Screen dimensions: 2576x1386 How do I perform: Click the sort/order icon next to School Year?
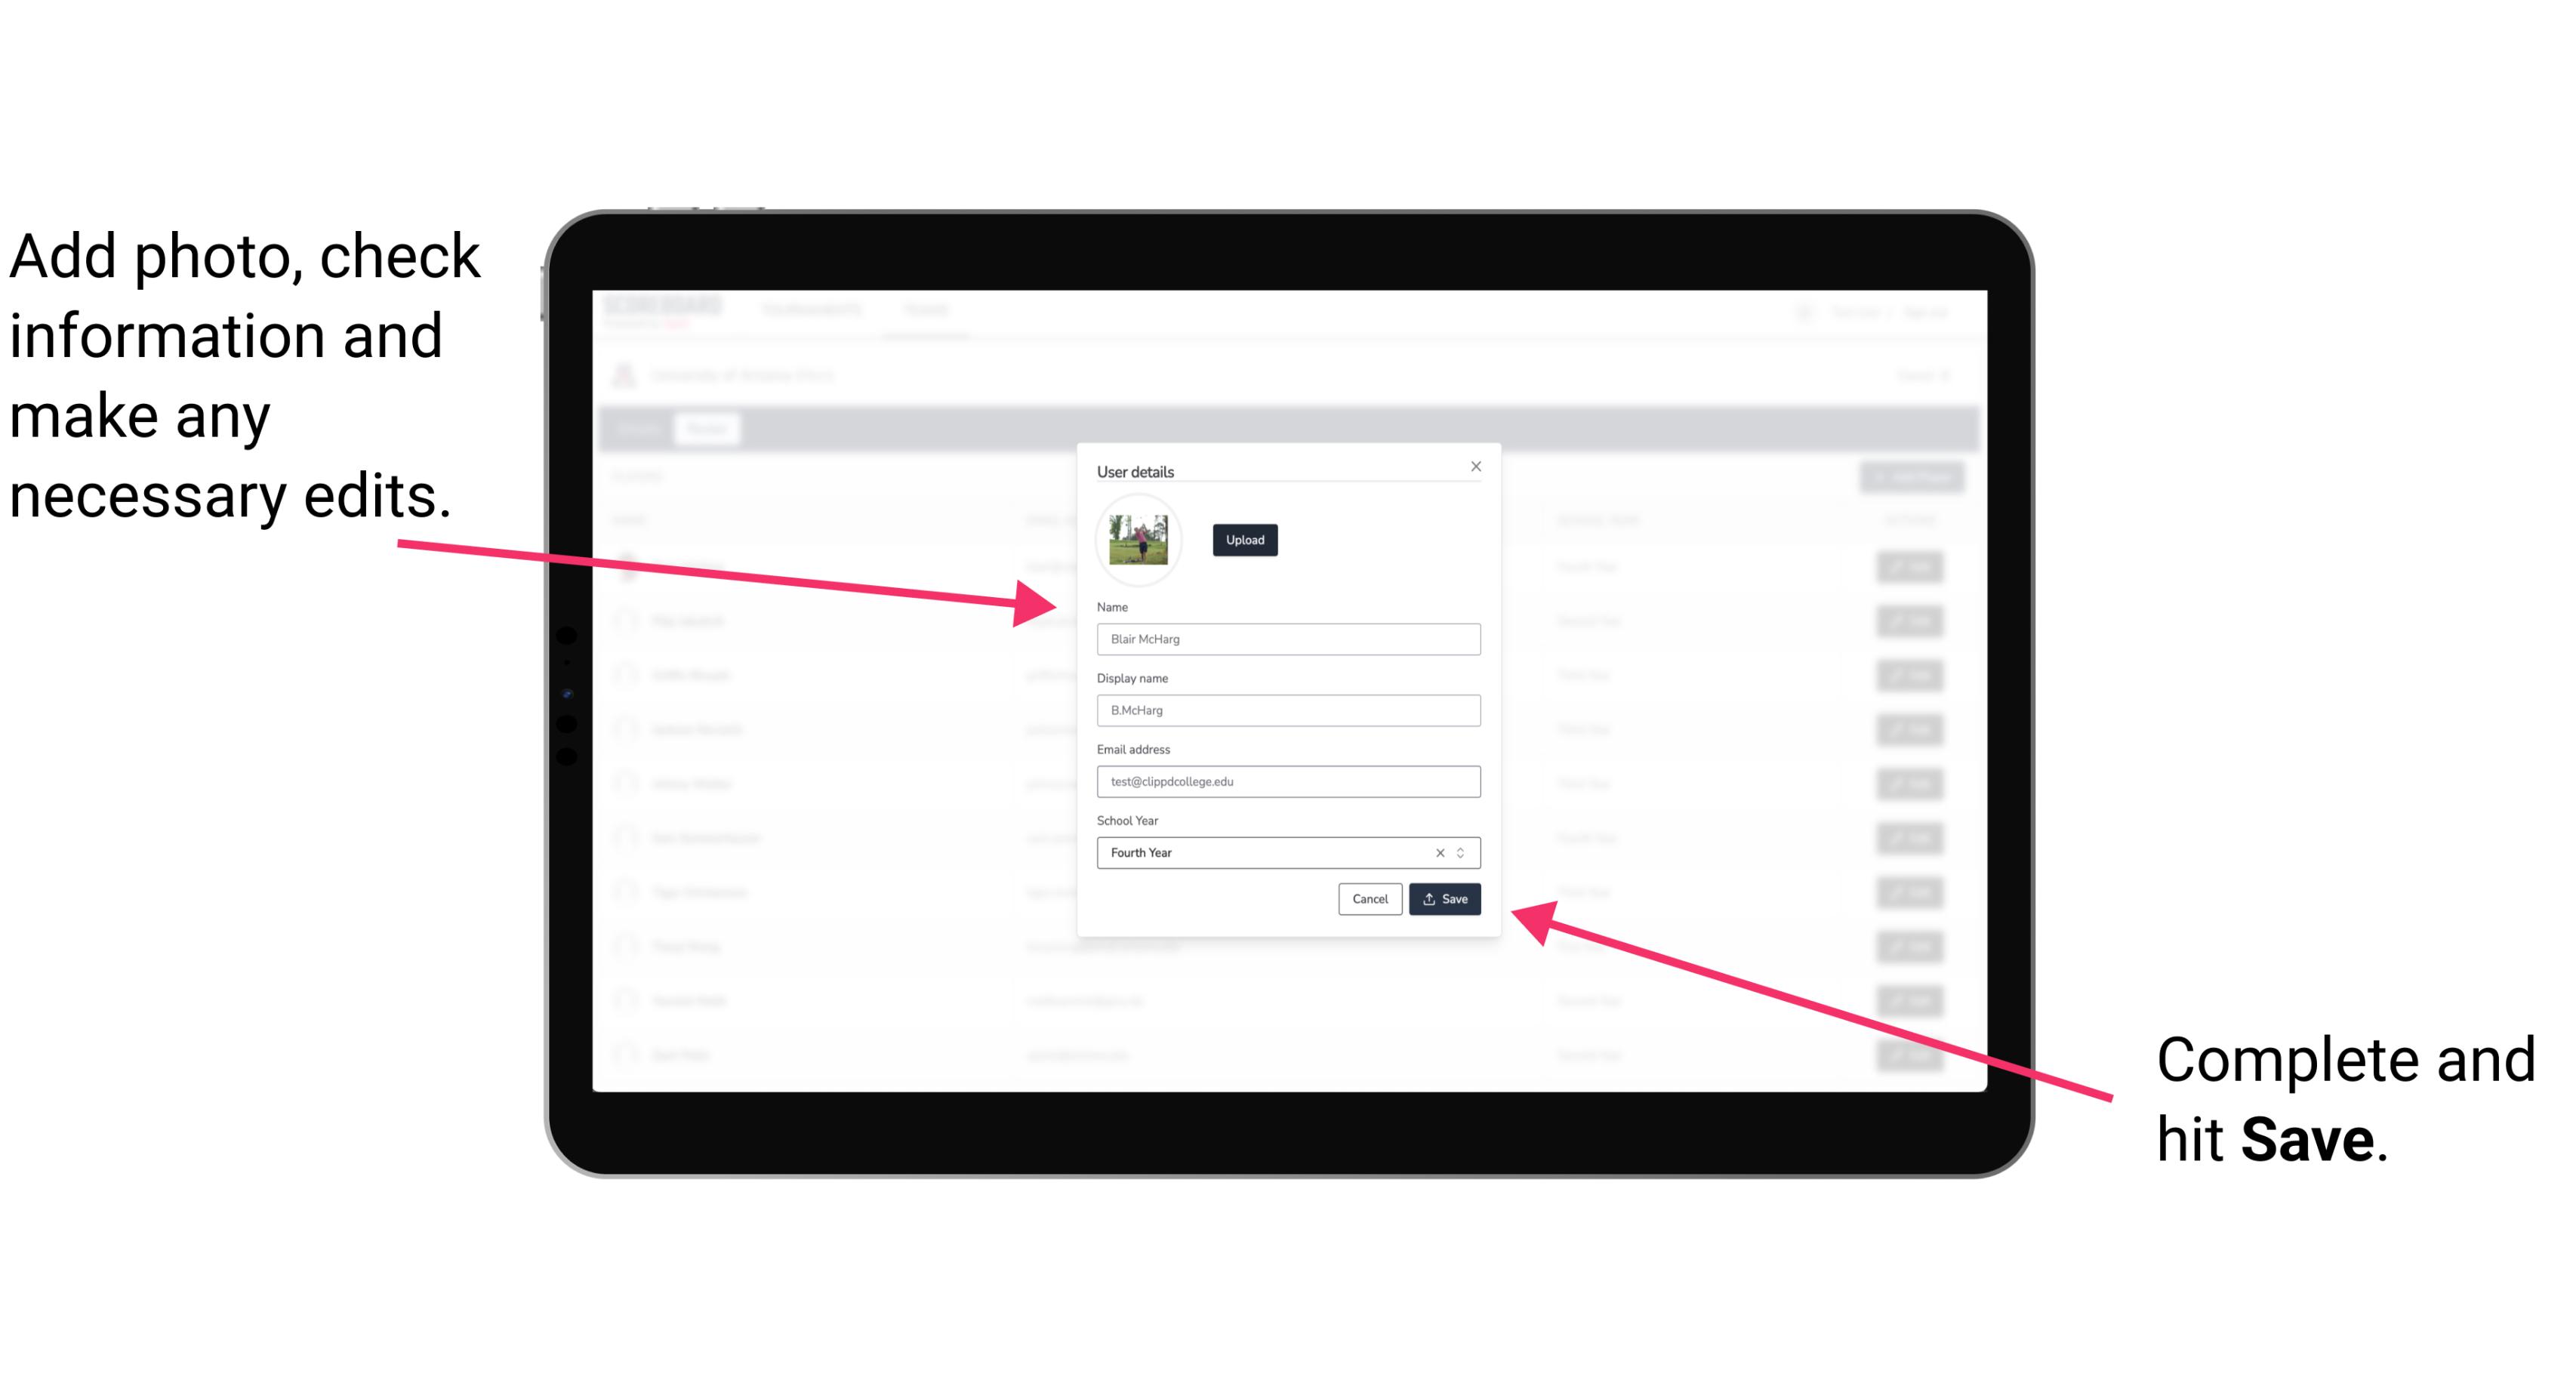[x=1463, y=852]
